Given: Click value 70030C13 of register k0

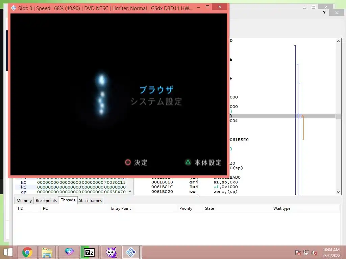Looking at the screenshot, I should pos(115,182).
